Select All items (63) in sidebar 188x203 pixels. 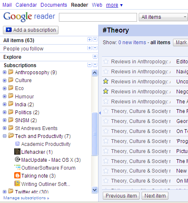pos(19,40)
